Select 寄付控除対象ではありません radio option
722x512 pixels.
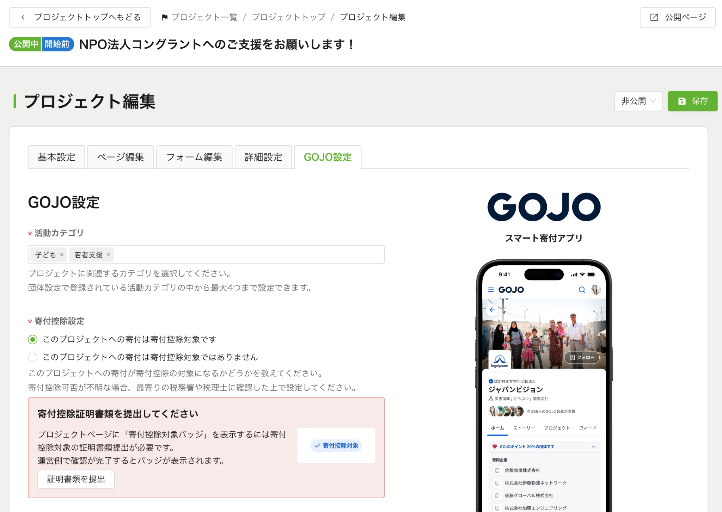tap(33, 357)
